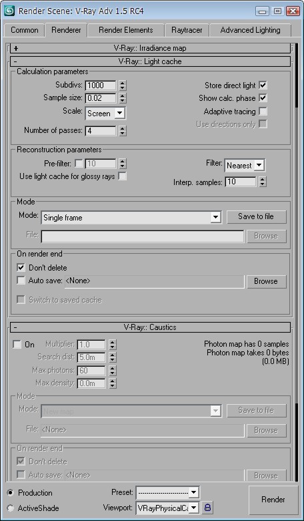Screen dimensions: 304x521
Task: Enable Adaptive tracing checkbox
Action: click(x=263, y=111)
